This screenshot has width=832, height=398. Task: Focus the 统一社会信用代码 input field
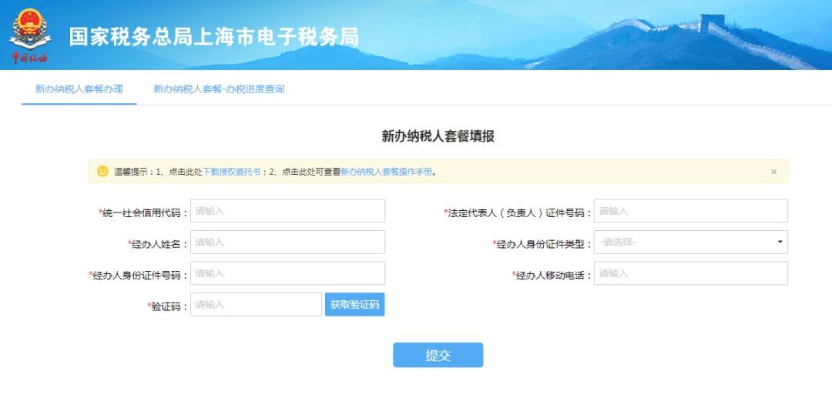287,211
